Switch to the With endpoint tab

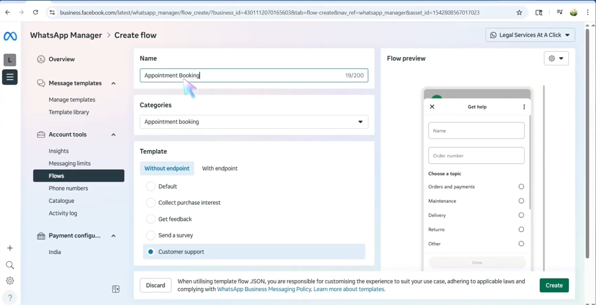(x=220, y=168)
